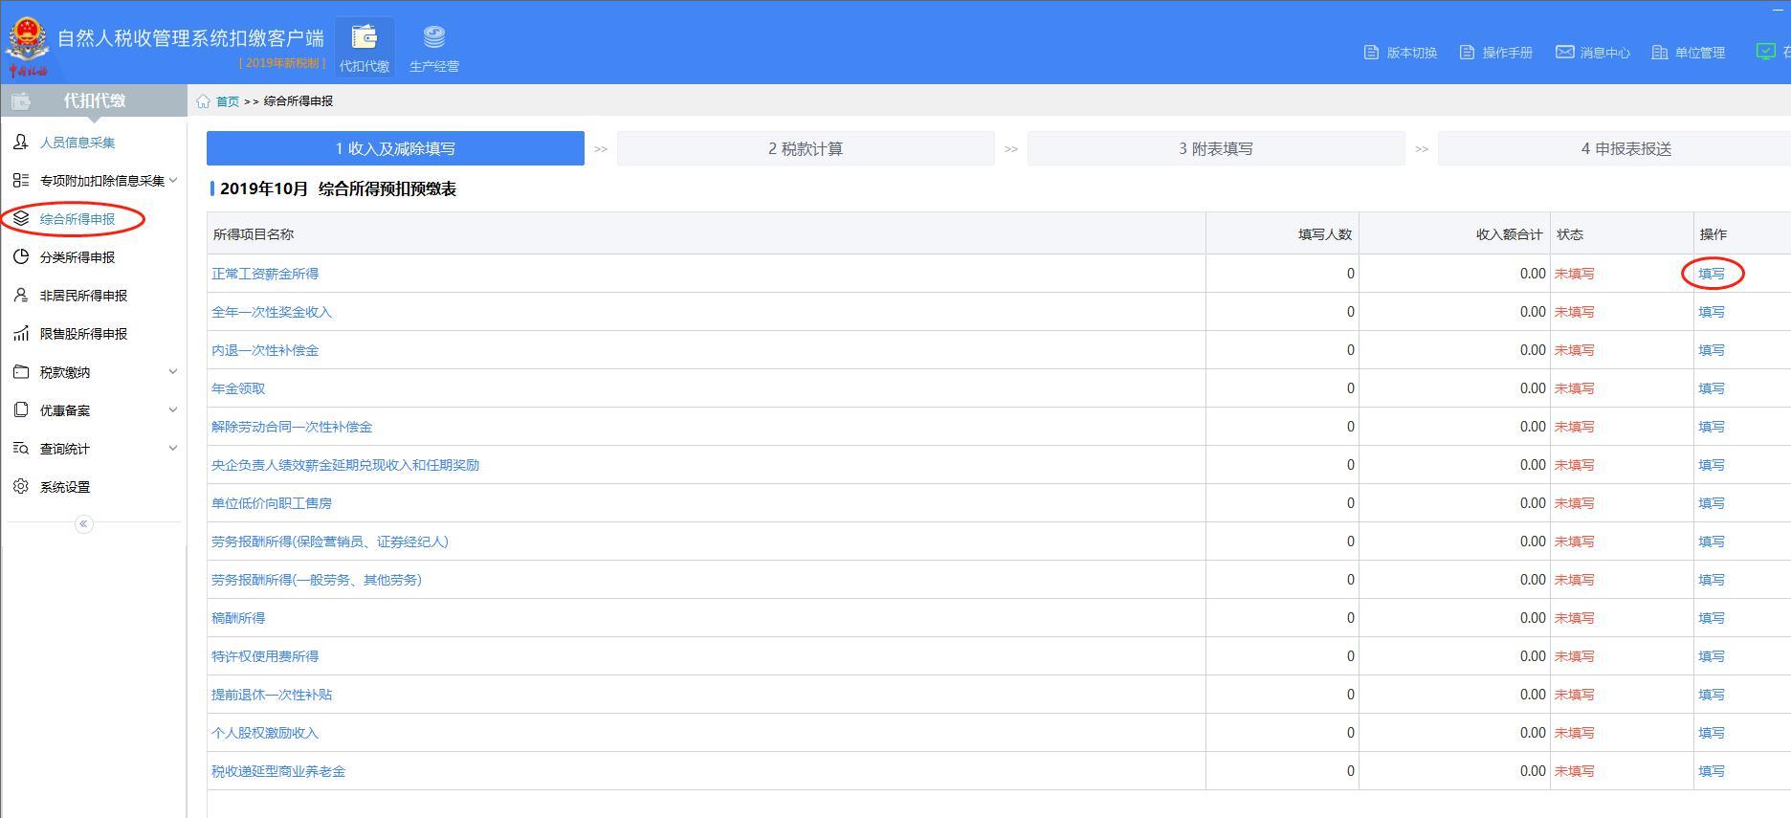
Task: Expand the 优惠备案 sidebar menu
Action: pos(173,410)
